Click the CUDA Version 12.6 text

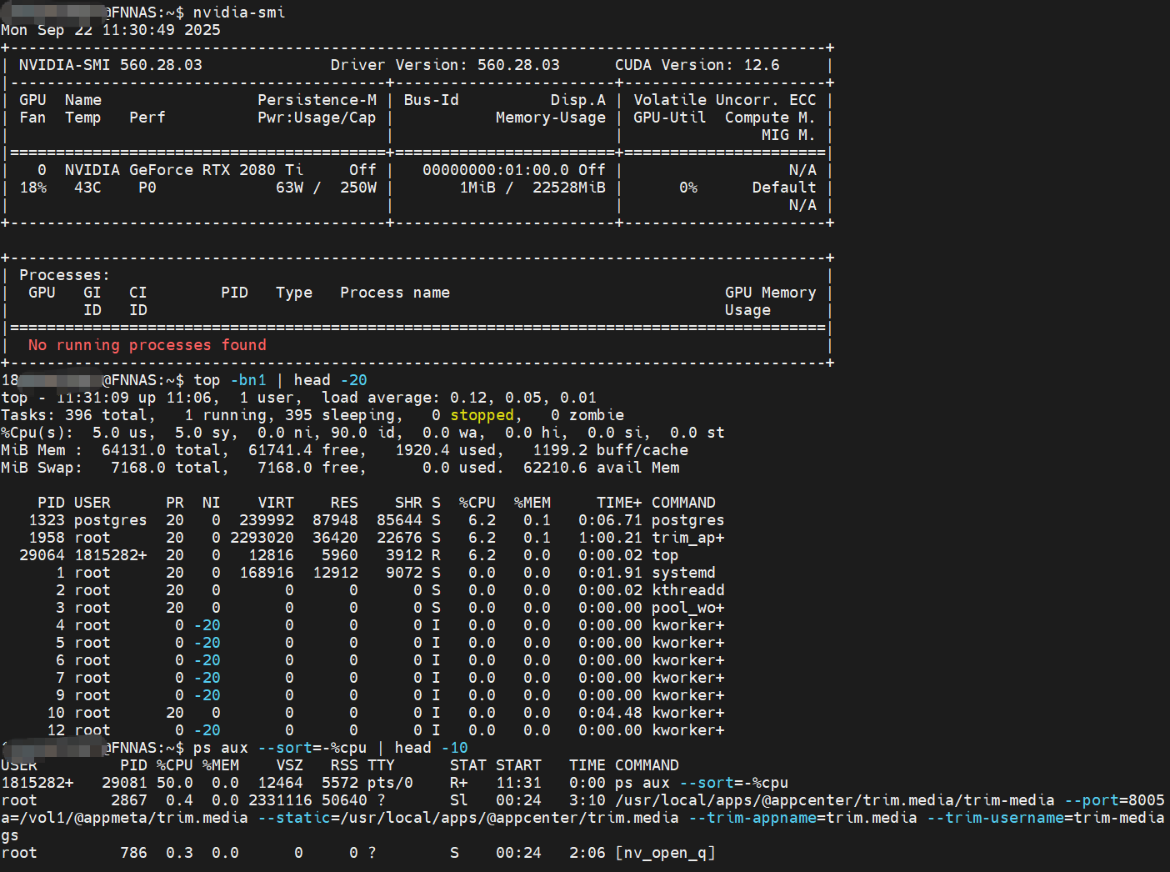697,65
